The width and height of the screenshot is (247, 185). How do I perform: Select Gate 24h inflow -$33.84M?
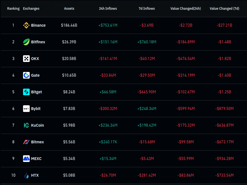click(108, 75)
